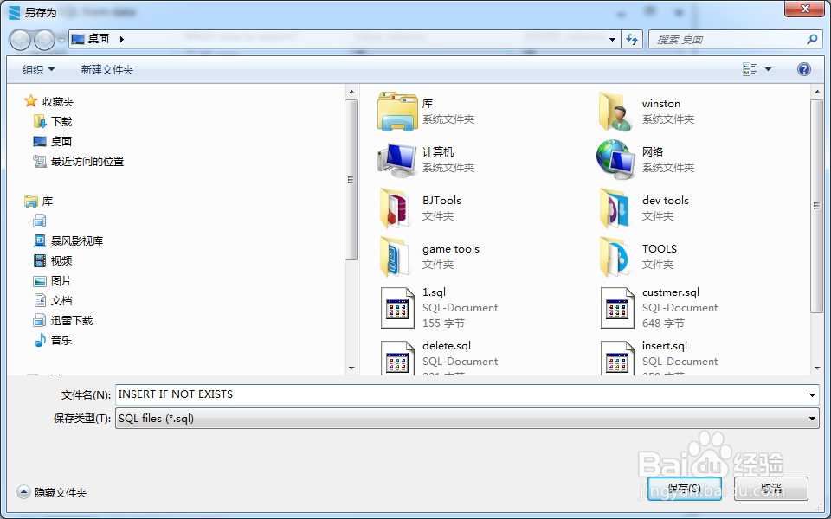Click the blue help icon
Viewport: 831px width, 519px height.
coord(803,69)
